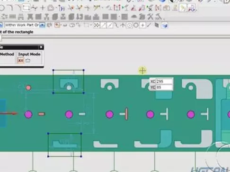Select the Rectangle sketch tool

pyautogui.click(x=26, y=8)
